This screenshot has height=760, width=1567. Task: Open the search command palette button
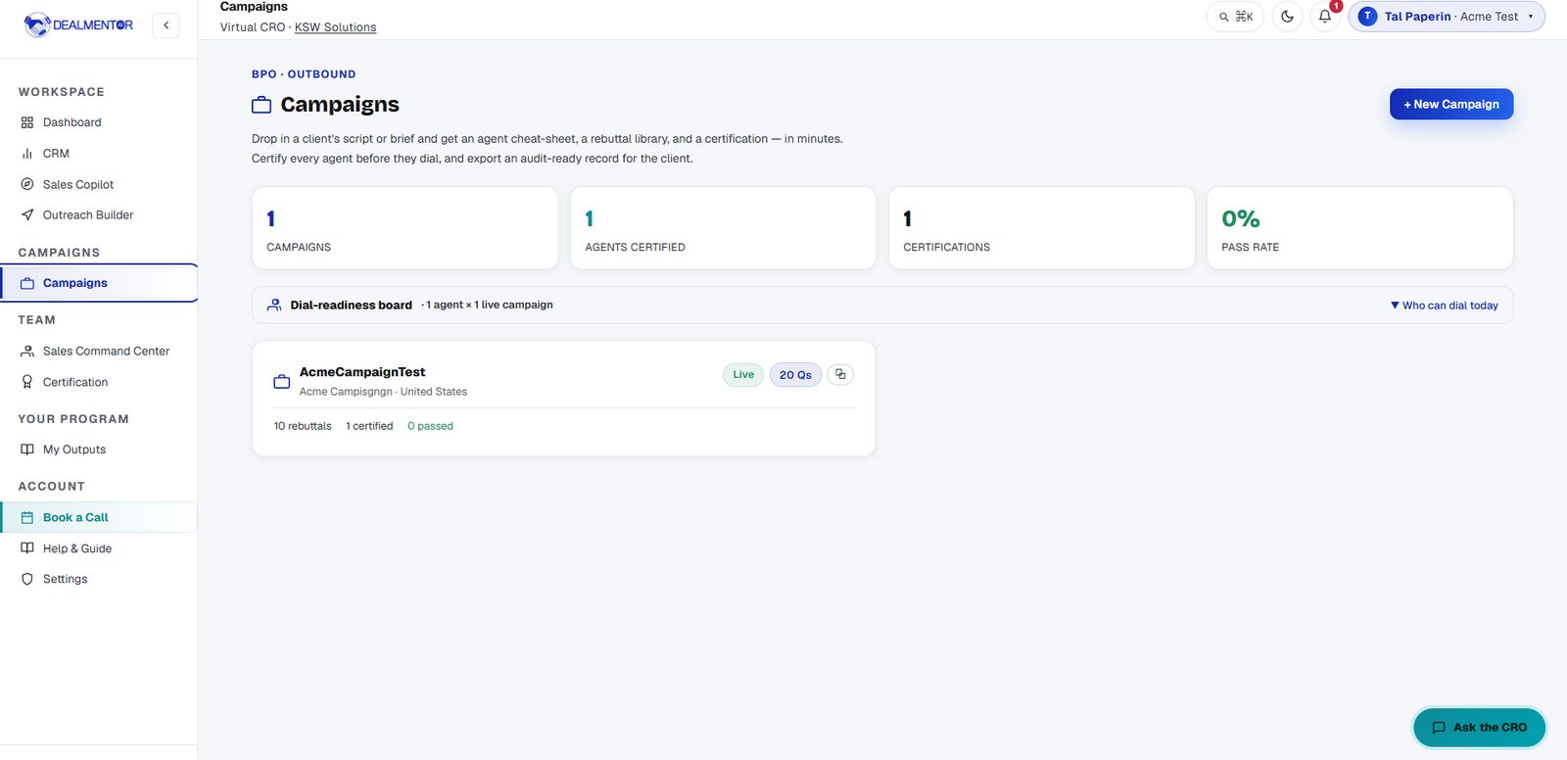click(1236, 17)
